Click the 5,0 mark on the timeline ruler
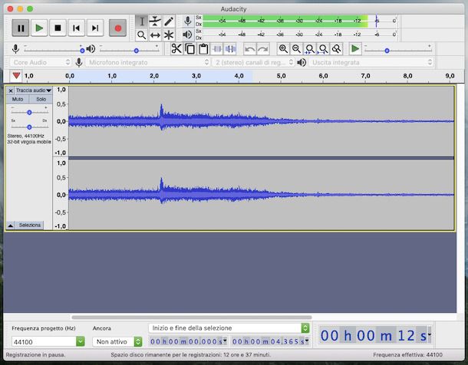This screenshot has height=365, width=468. click(x=281, y=76)
